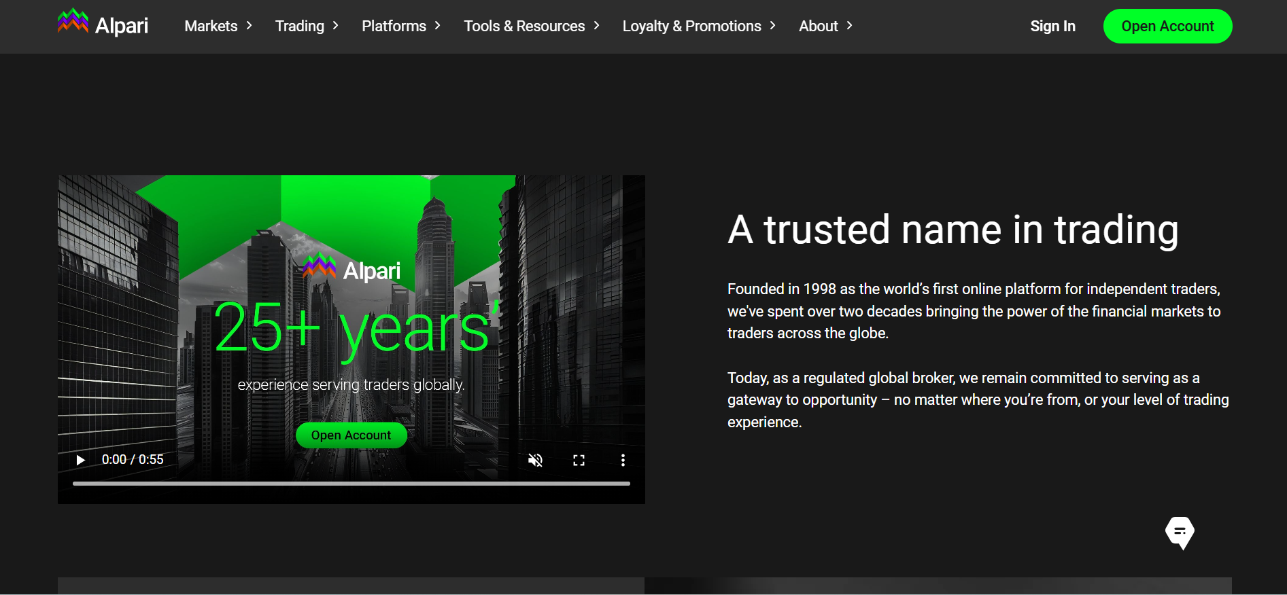1287x595 pixels.
Task: Expand the chevron next to About
Action: (850, 26)
